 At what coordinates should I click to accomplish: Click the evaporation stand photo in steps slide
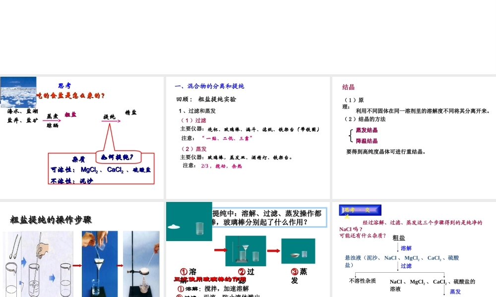(141, 264)
